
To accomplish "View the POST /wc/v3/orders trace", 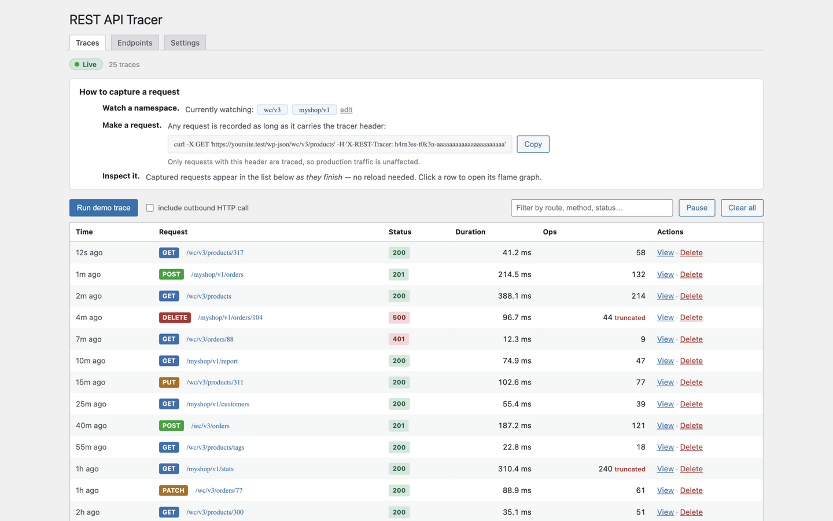I will (665, 425).
